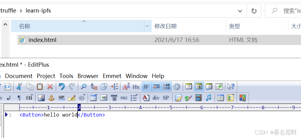
Task: Click the film strip object icon
Action: (198, 98)
